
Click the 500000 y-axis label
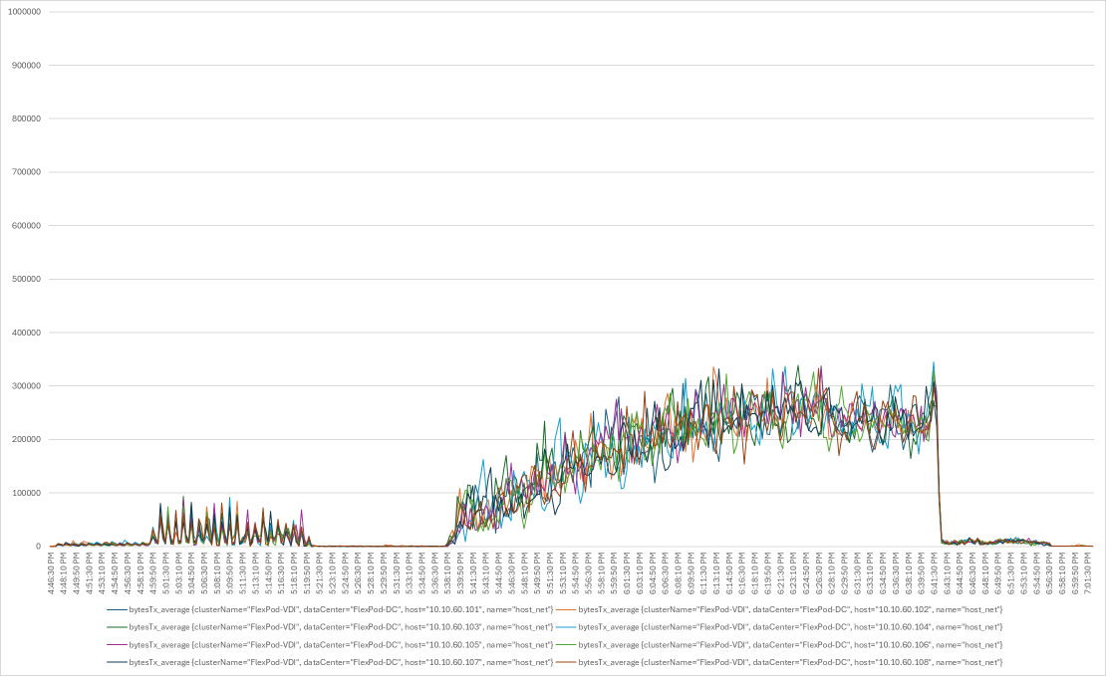26,279
